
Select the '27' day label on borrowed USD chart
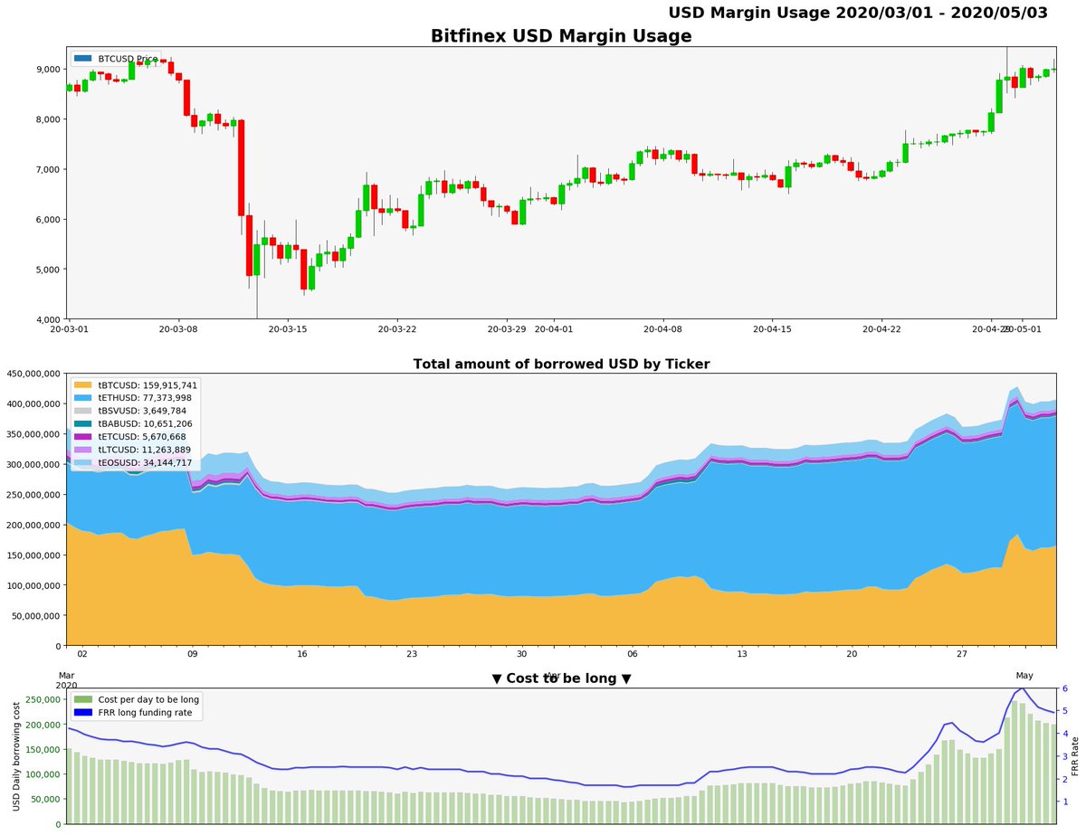(x=961, y=654)
